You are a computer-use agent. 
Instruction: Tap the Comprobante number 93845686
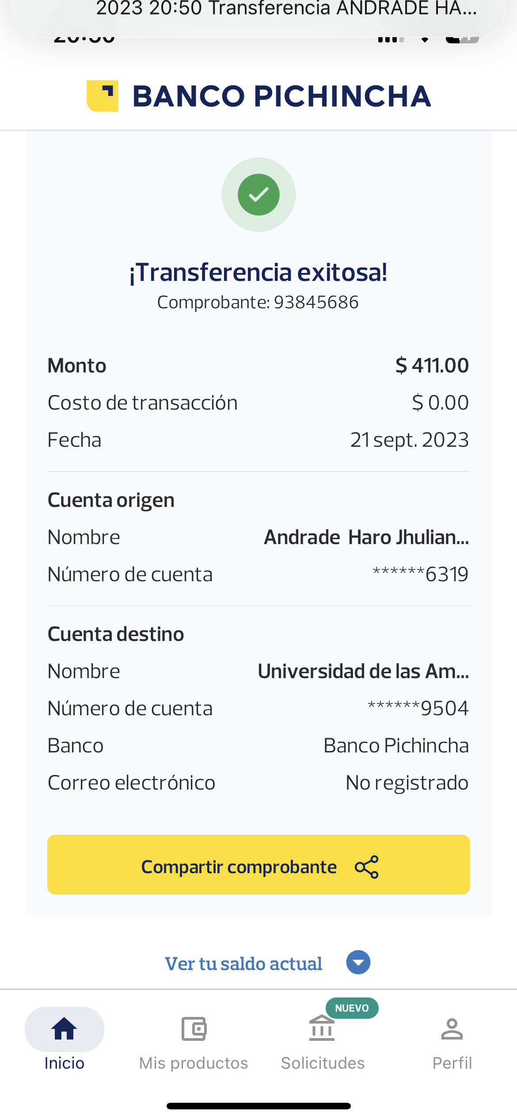(316, 303)
